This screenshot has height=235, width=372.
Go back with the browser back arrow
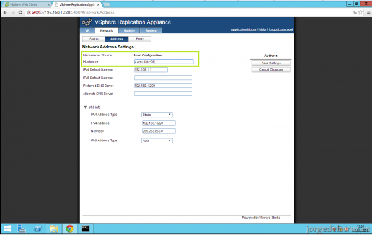point(5,12)
